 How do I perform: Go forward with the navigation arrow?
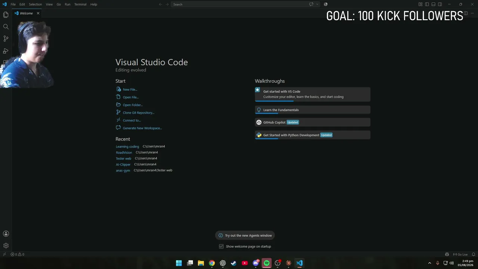point(167,4)
